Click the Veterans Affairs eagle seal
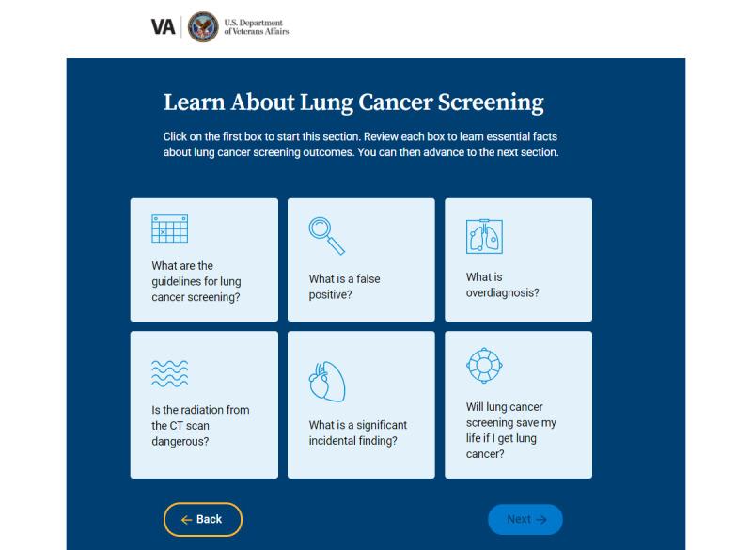Viewport: 752px width, 550px height. [203, 27]
